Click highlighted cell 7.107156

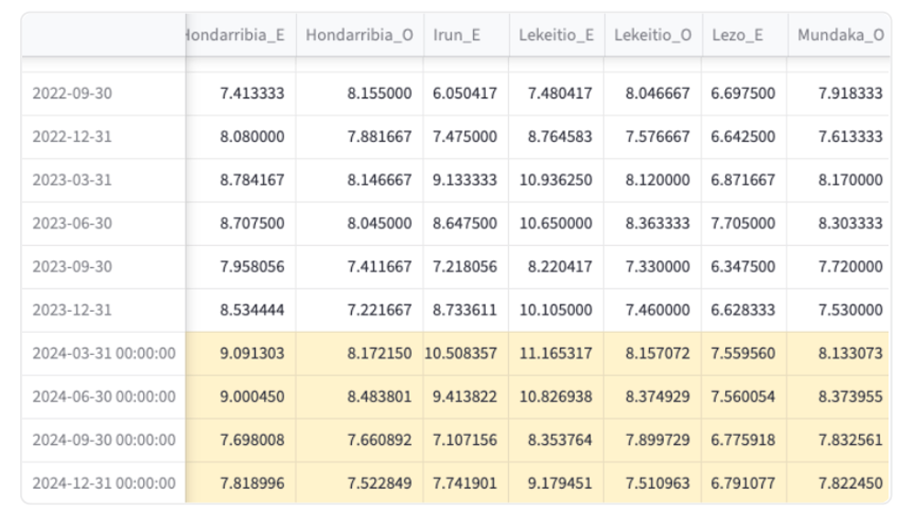465,439
